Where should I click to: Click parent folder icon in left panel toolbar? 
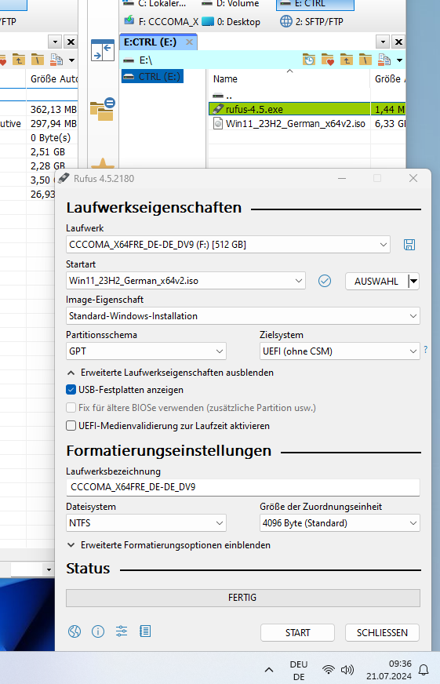[18, 60]
